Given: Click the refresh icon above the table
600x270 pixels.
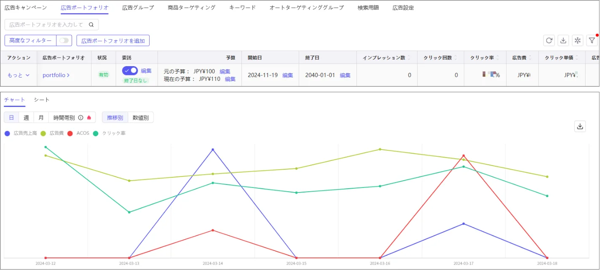Looking at the screenshot, I should (549, 40).
